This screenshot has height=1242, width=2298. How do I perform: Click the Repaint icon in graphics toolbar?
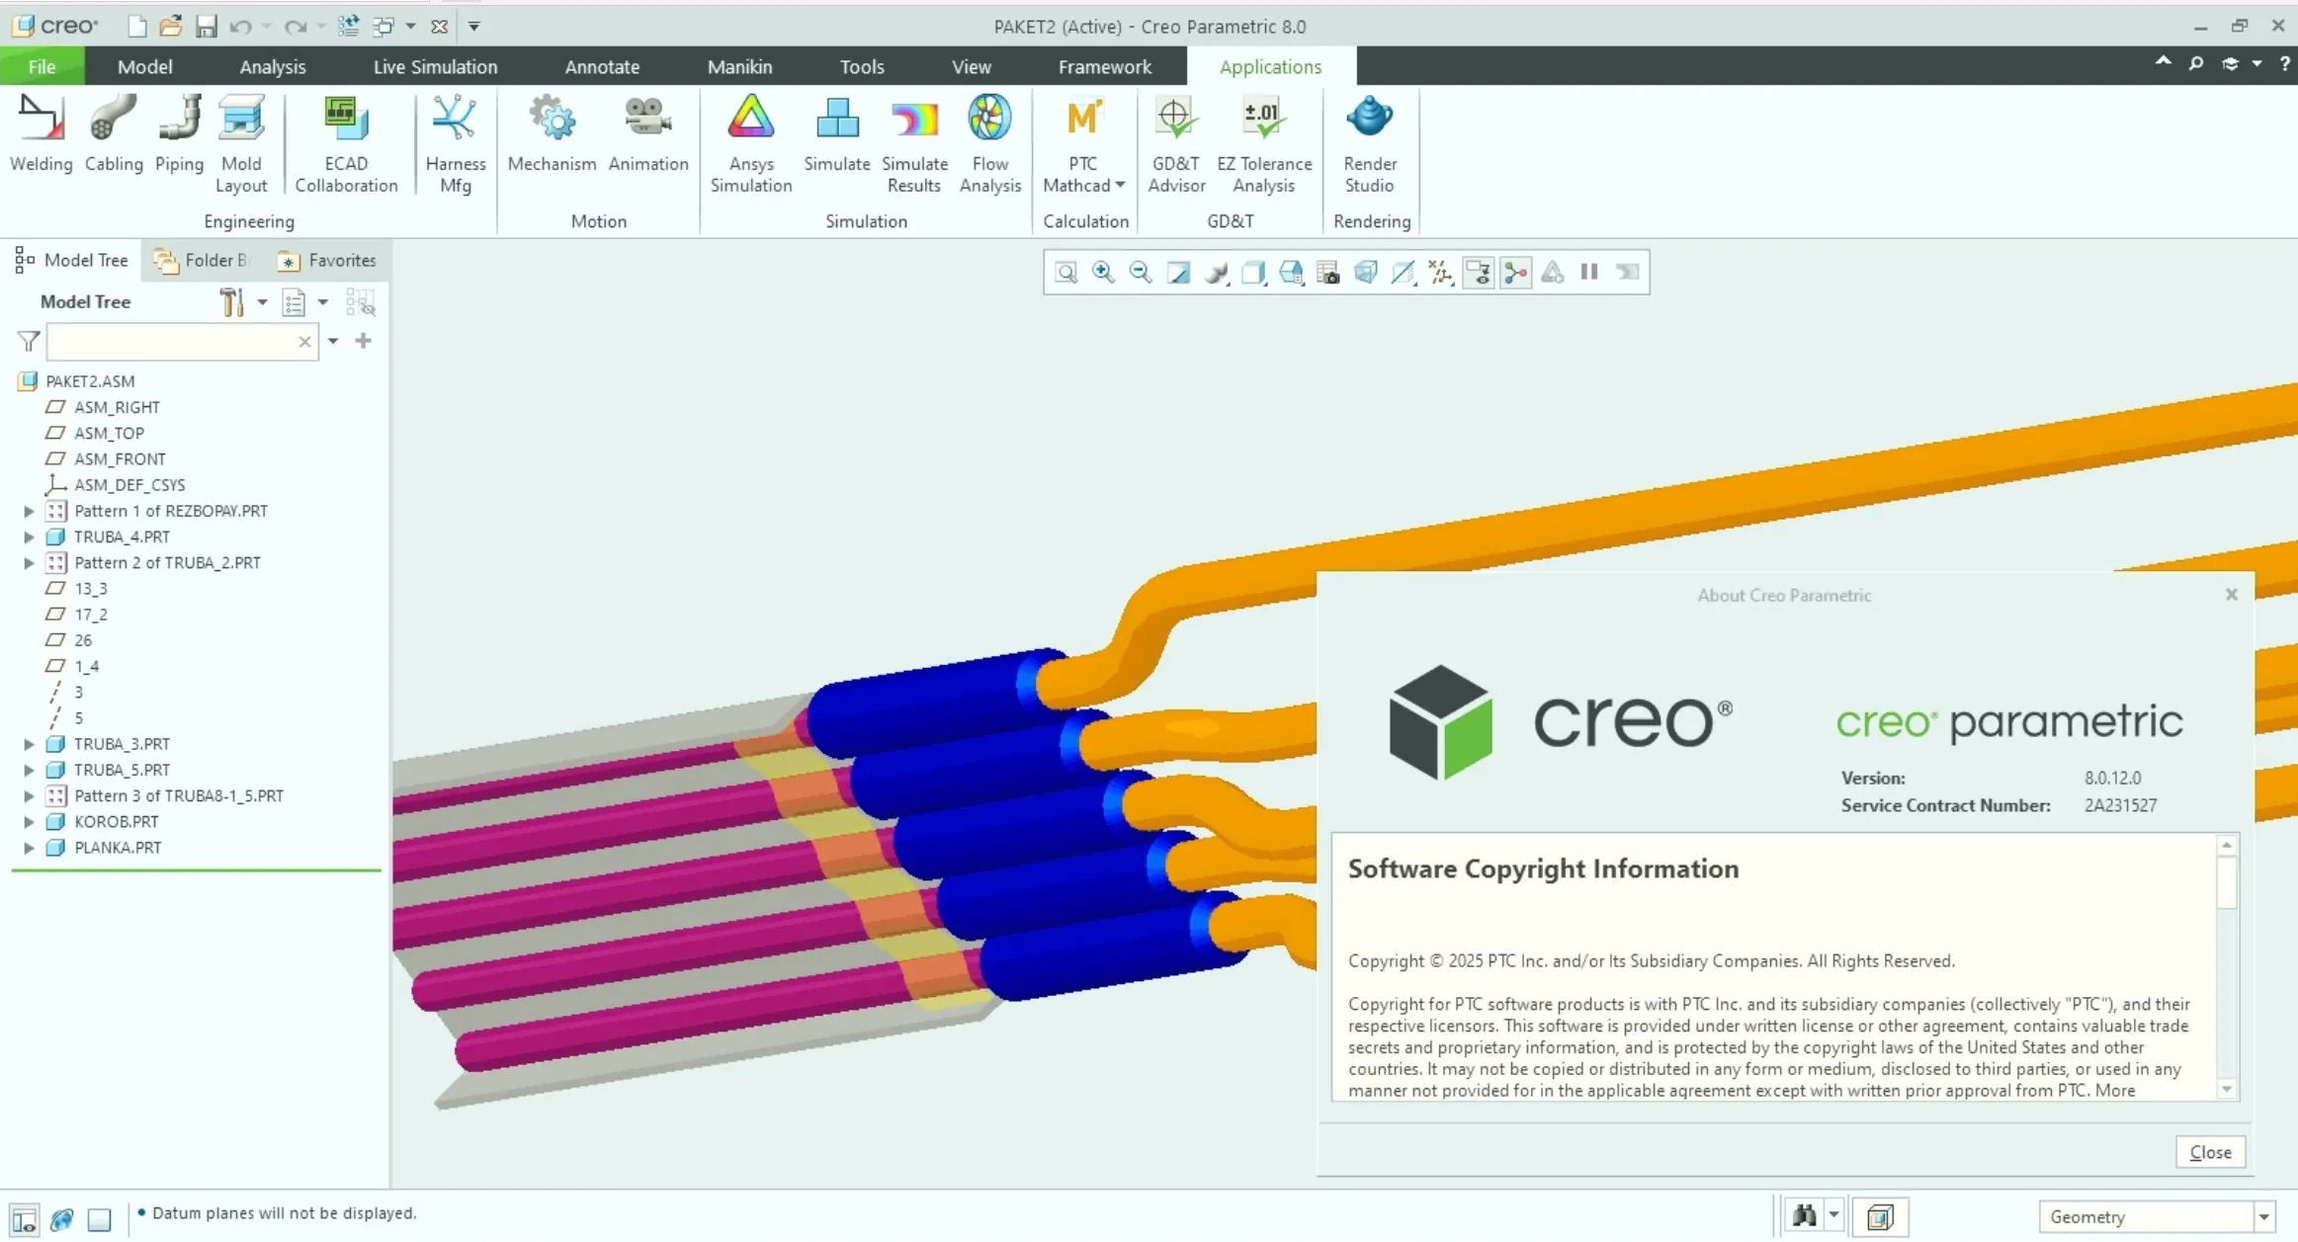click(x=1178, y=273)
